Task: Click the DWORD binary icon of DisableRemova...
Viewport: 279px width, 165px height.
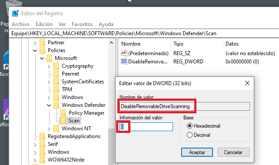Action: [x=124, y=61]
